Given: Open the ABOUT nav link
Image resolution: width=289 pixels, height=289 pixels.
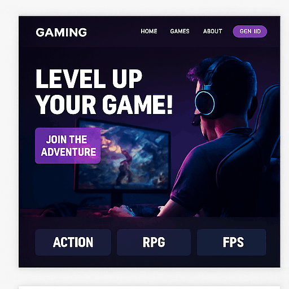Looking at the screenshot, I should (213, 31).
